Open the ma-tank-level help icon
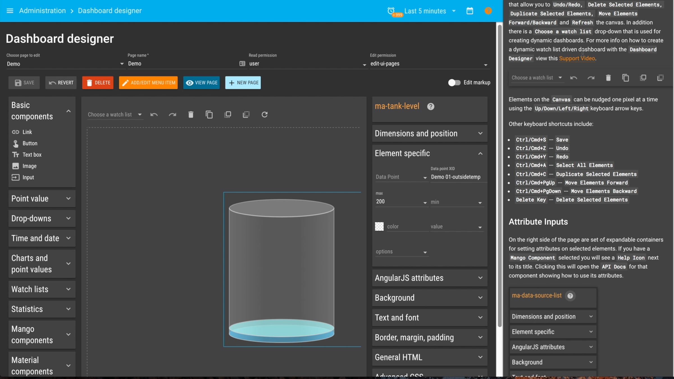This screenshot has height=379, width=674. click(x=431, y=107)
